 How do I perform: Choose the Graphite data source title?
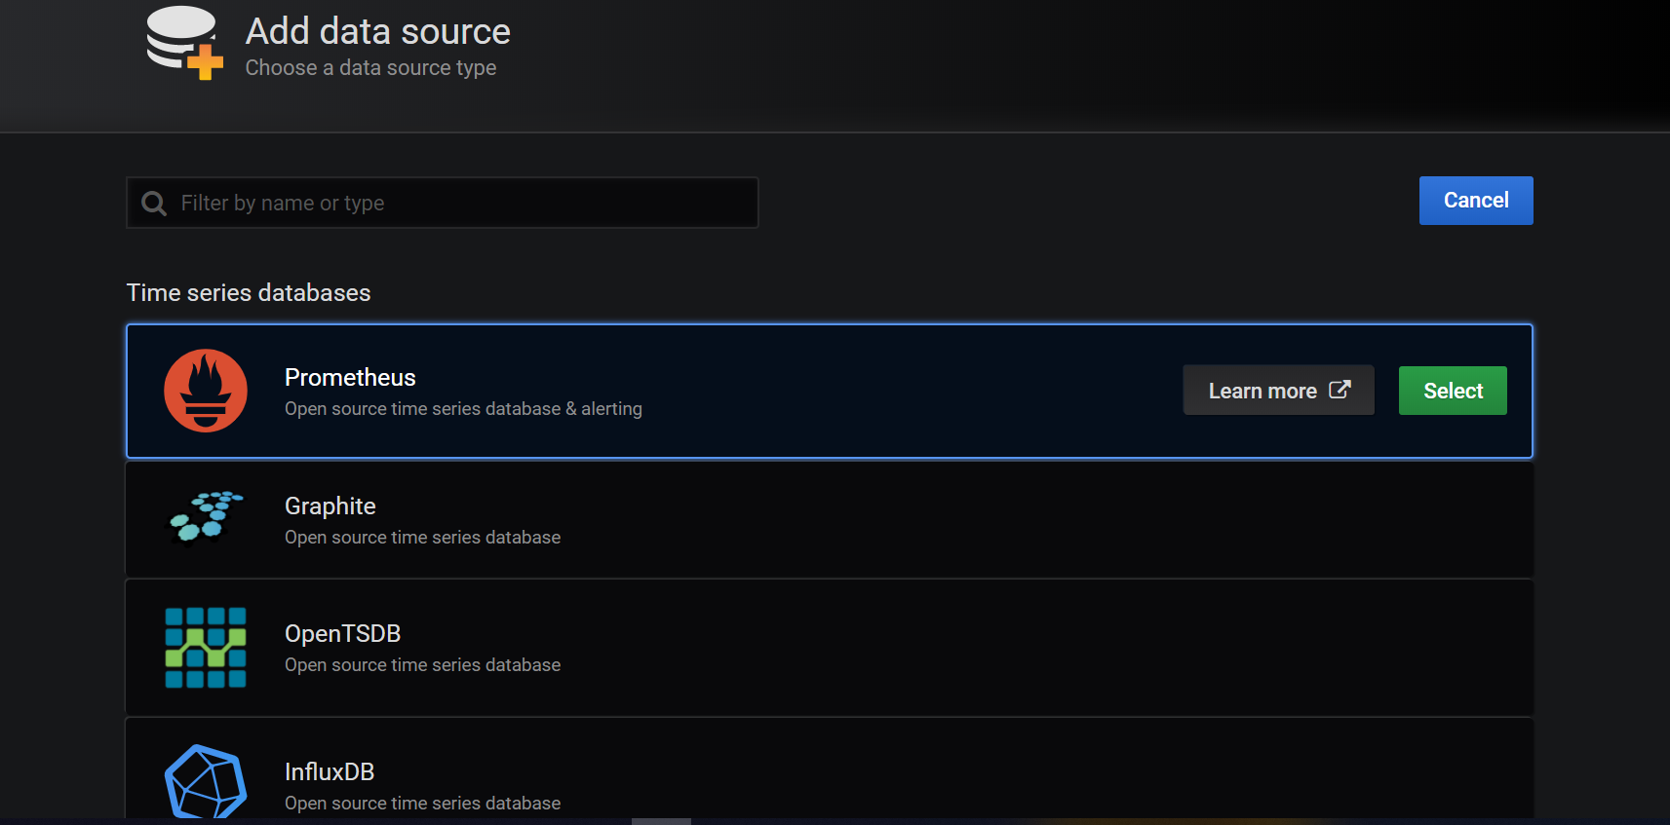pyautogui.click(x=330, y=506)
